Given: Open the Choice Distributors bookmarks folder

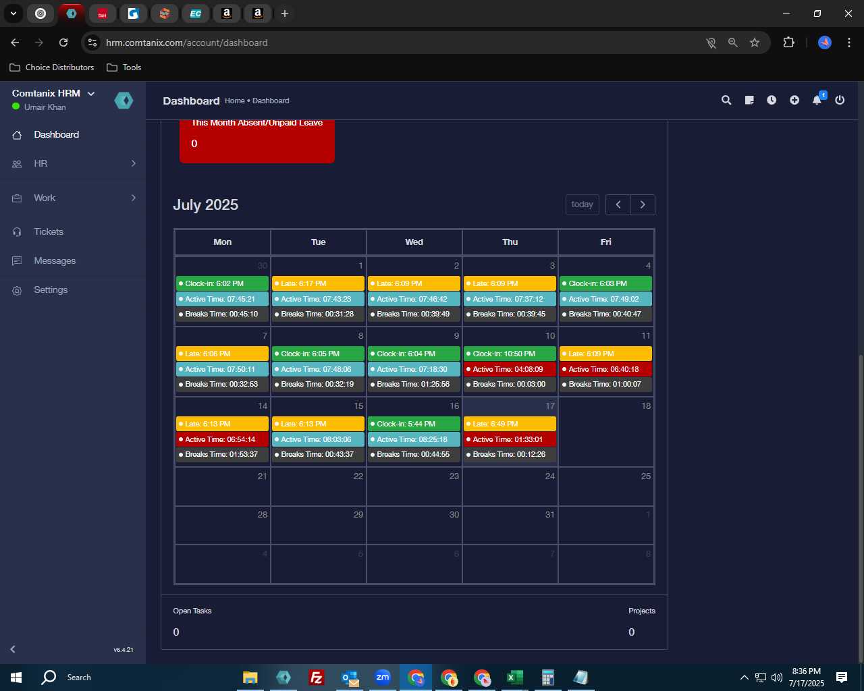Looking at the screenshot, I should coord(52,67).
